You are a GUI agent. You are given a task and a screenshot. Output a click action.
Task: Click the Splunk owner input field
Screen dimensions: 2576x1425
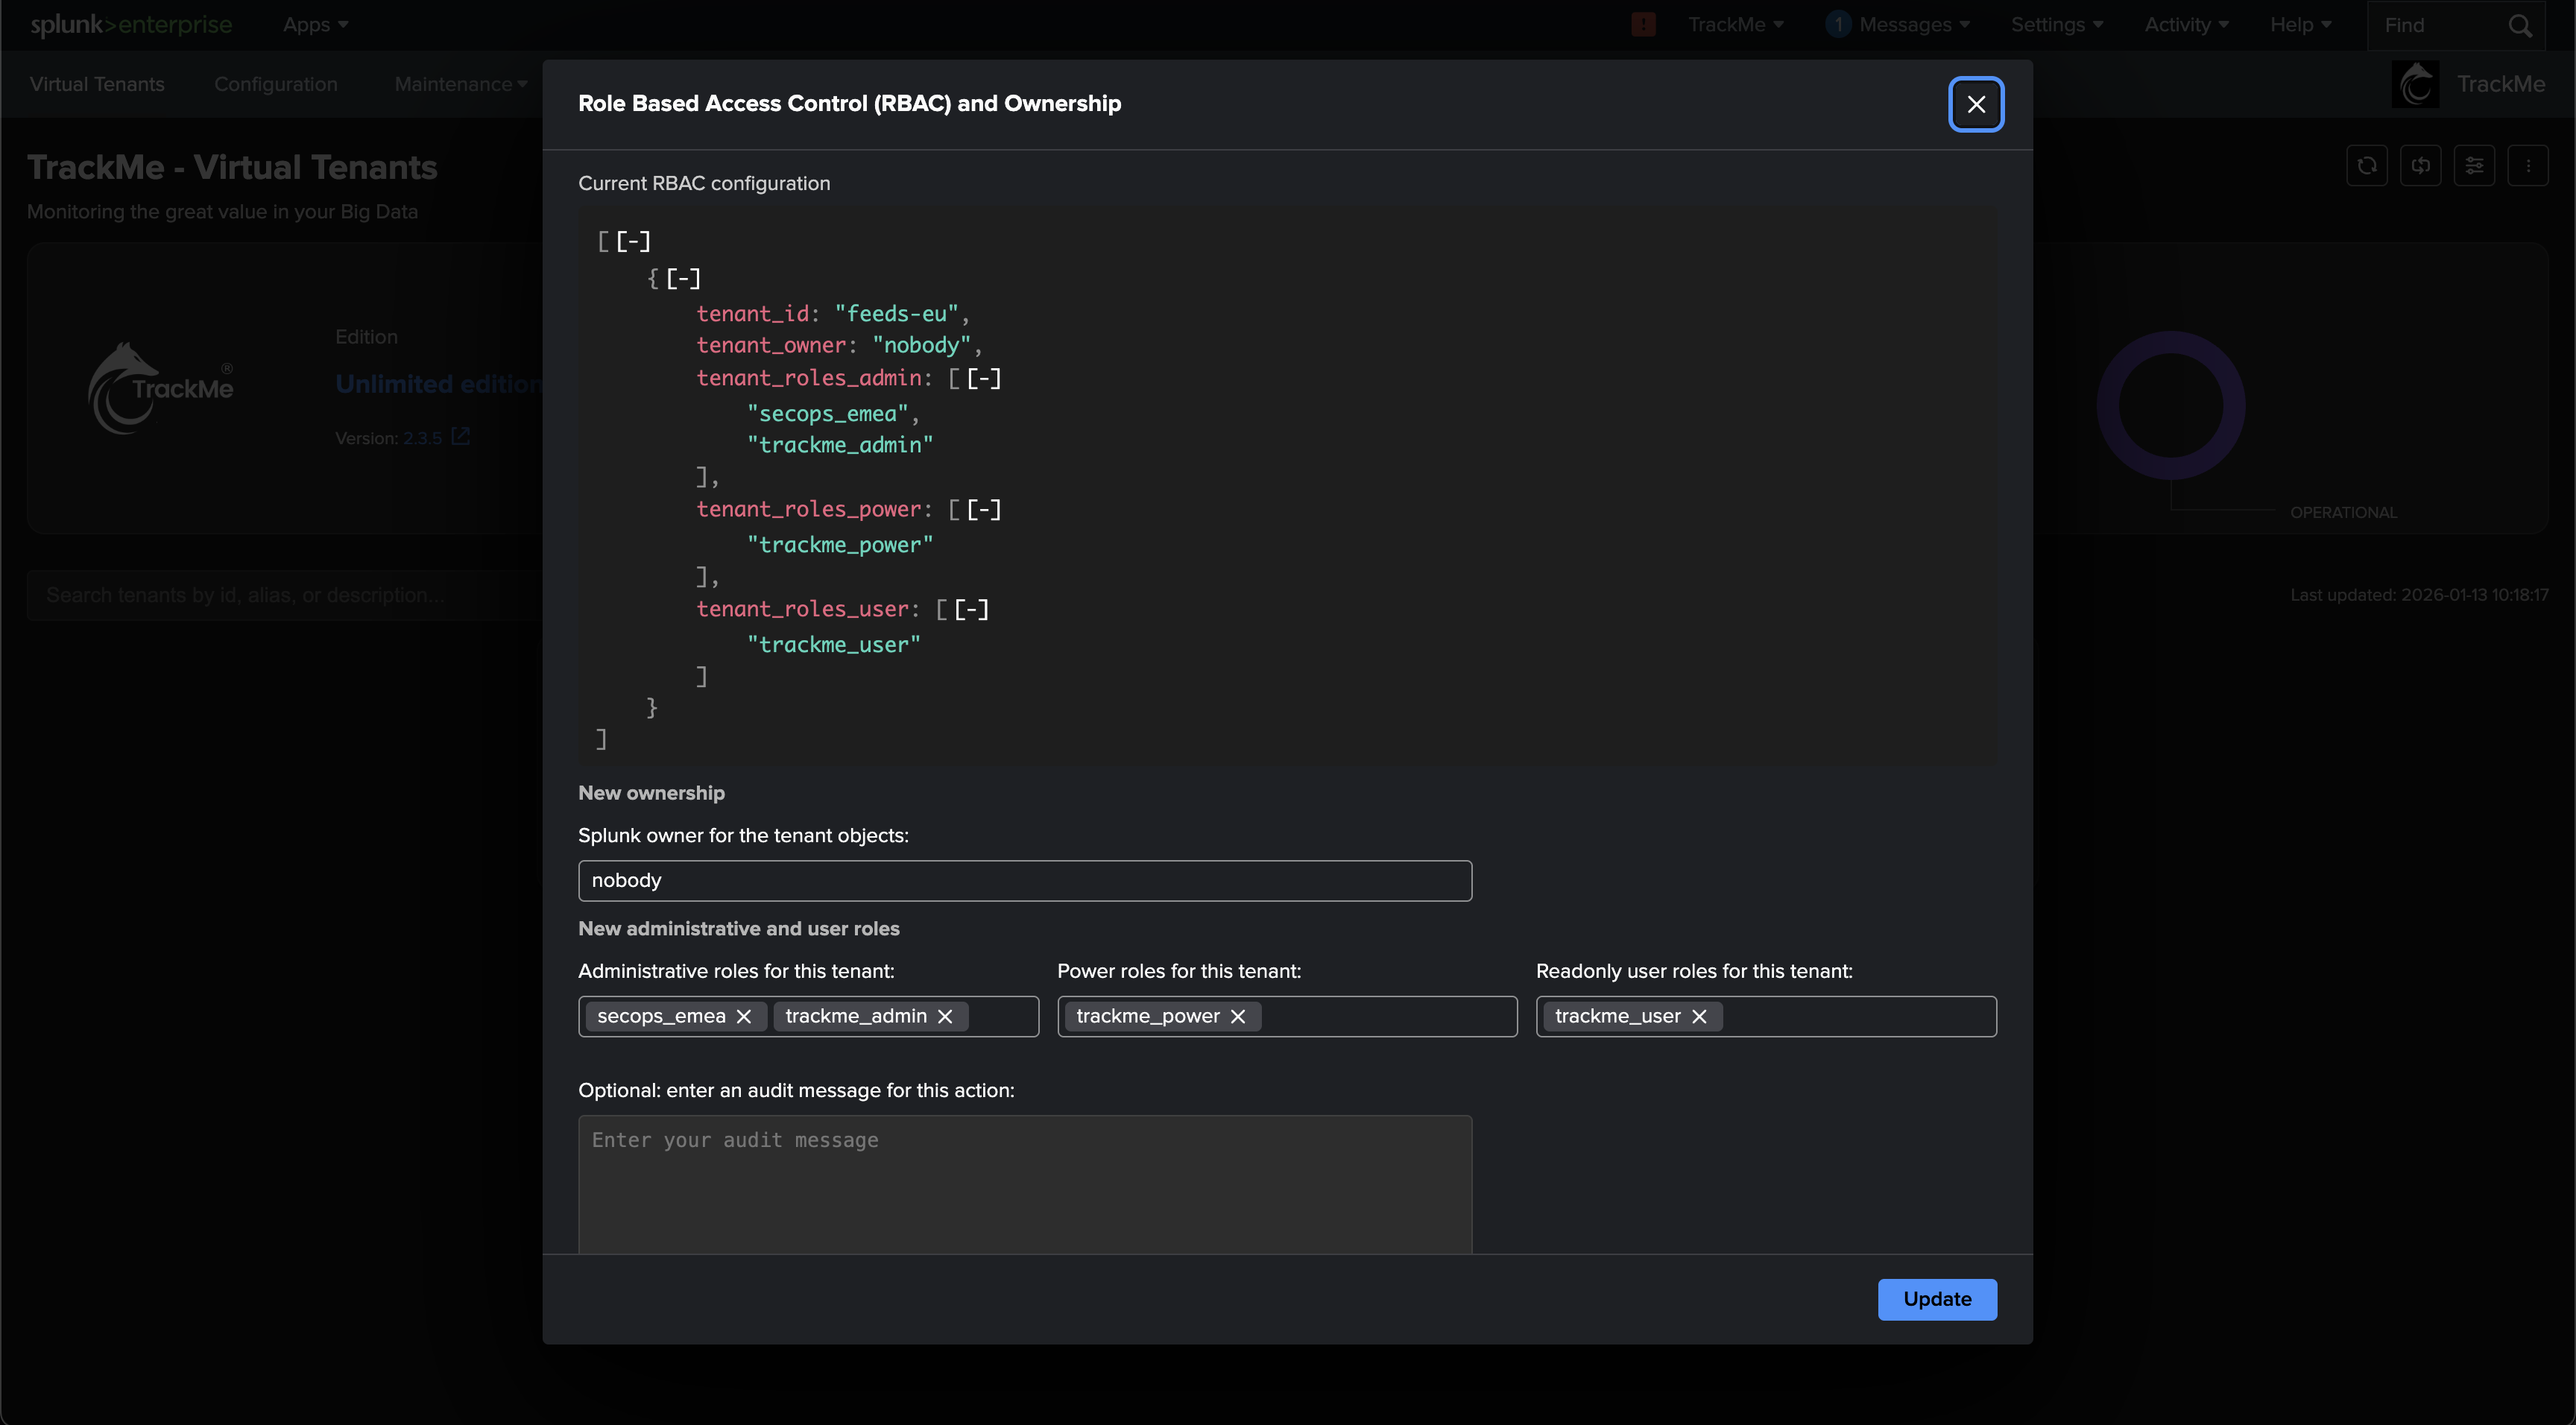tap(1024, 881)
